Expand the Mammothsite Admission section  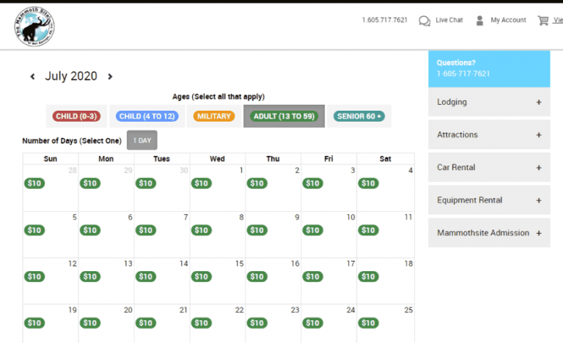pyautogui.click(x=489, y=233)
